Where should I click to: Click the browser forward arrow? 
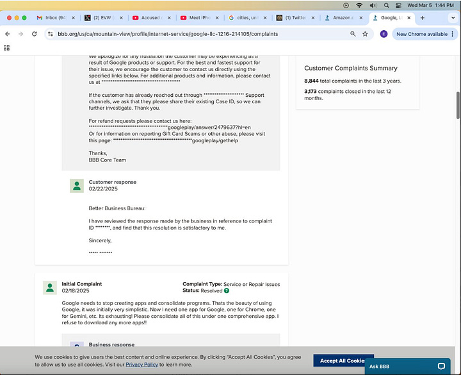(20, 34)
